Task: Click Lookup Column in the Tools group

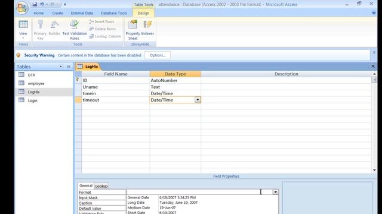Action: pyautogui.click(x=105, y=36)
